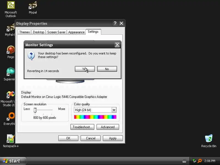The width and height of the screenshot is (220, 165).
Task: Click Yes to keep the settings
Action: 85,69
